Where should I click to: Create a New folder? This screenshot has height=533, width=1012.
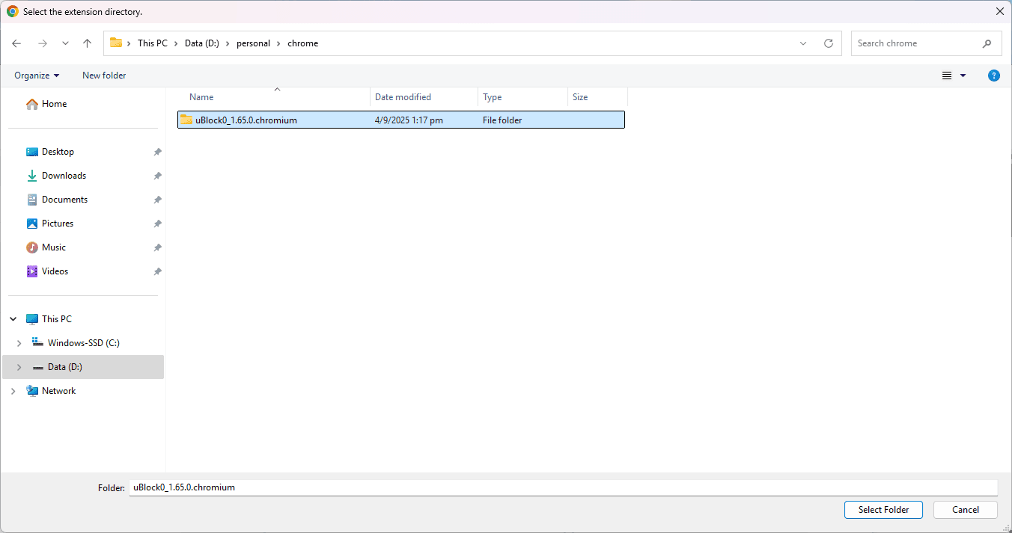coord(104,76)
